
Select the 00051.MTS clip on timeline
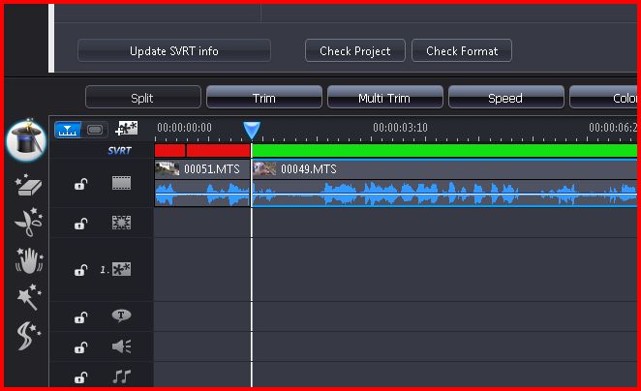(201, 169)
